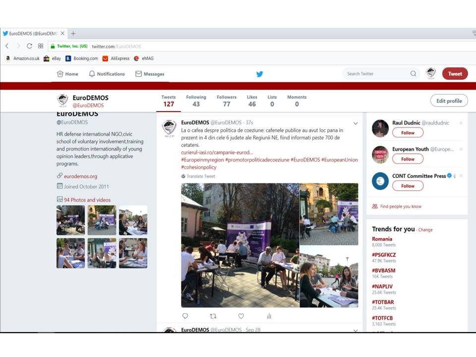Open the Followers tab showing 77

point(227,101)
